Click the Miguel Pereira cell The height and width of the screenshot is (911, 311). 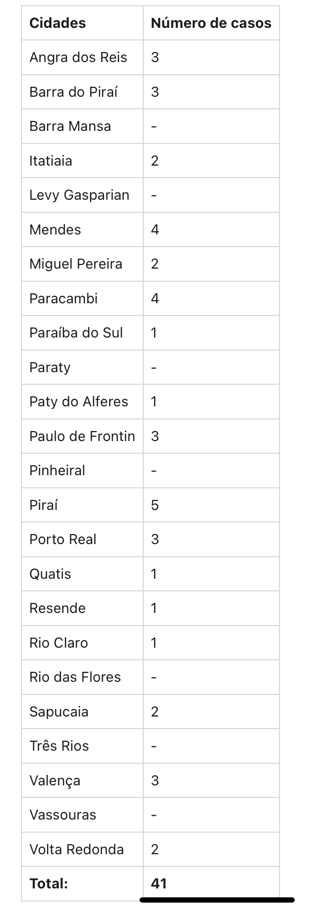point(82,264)
